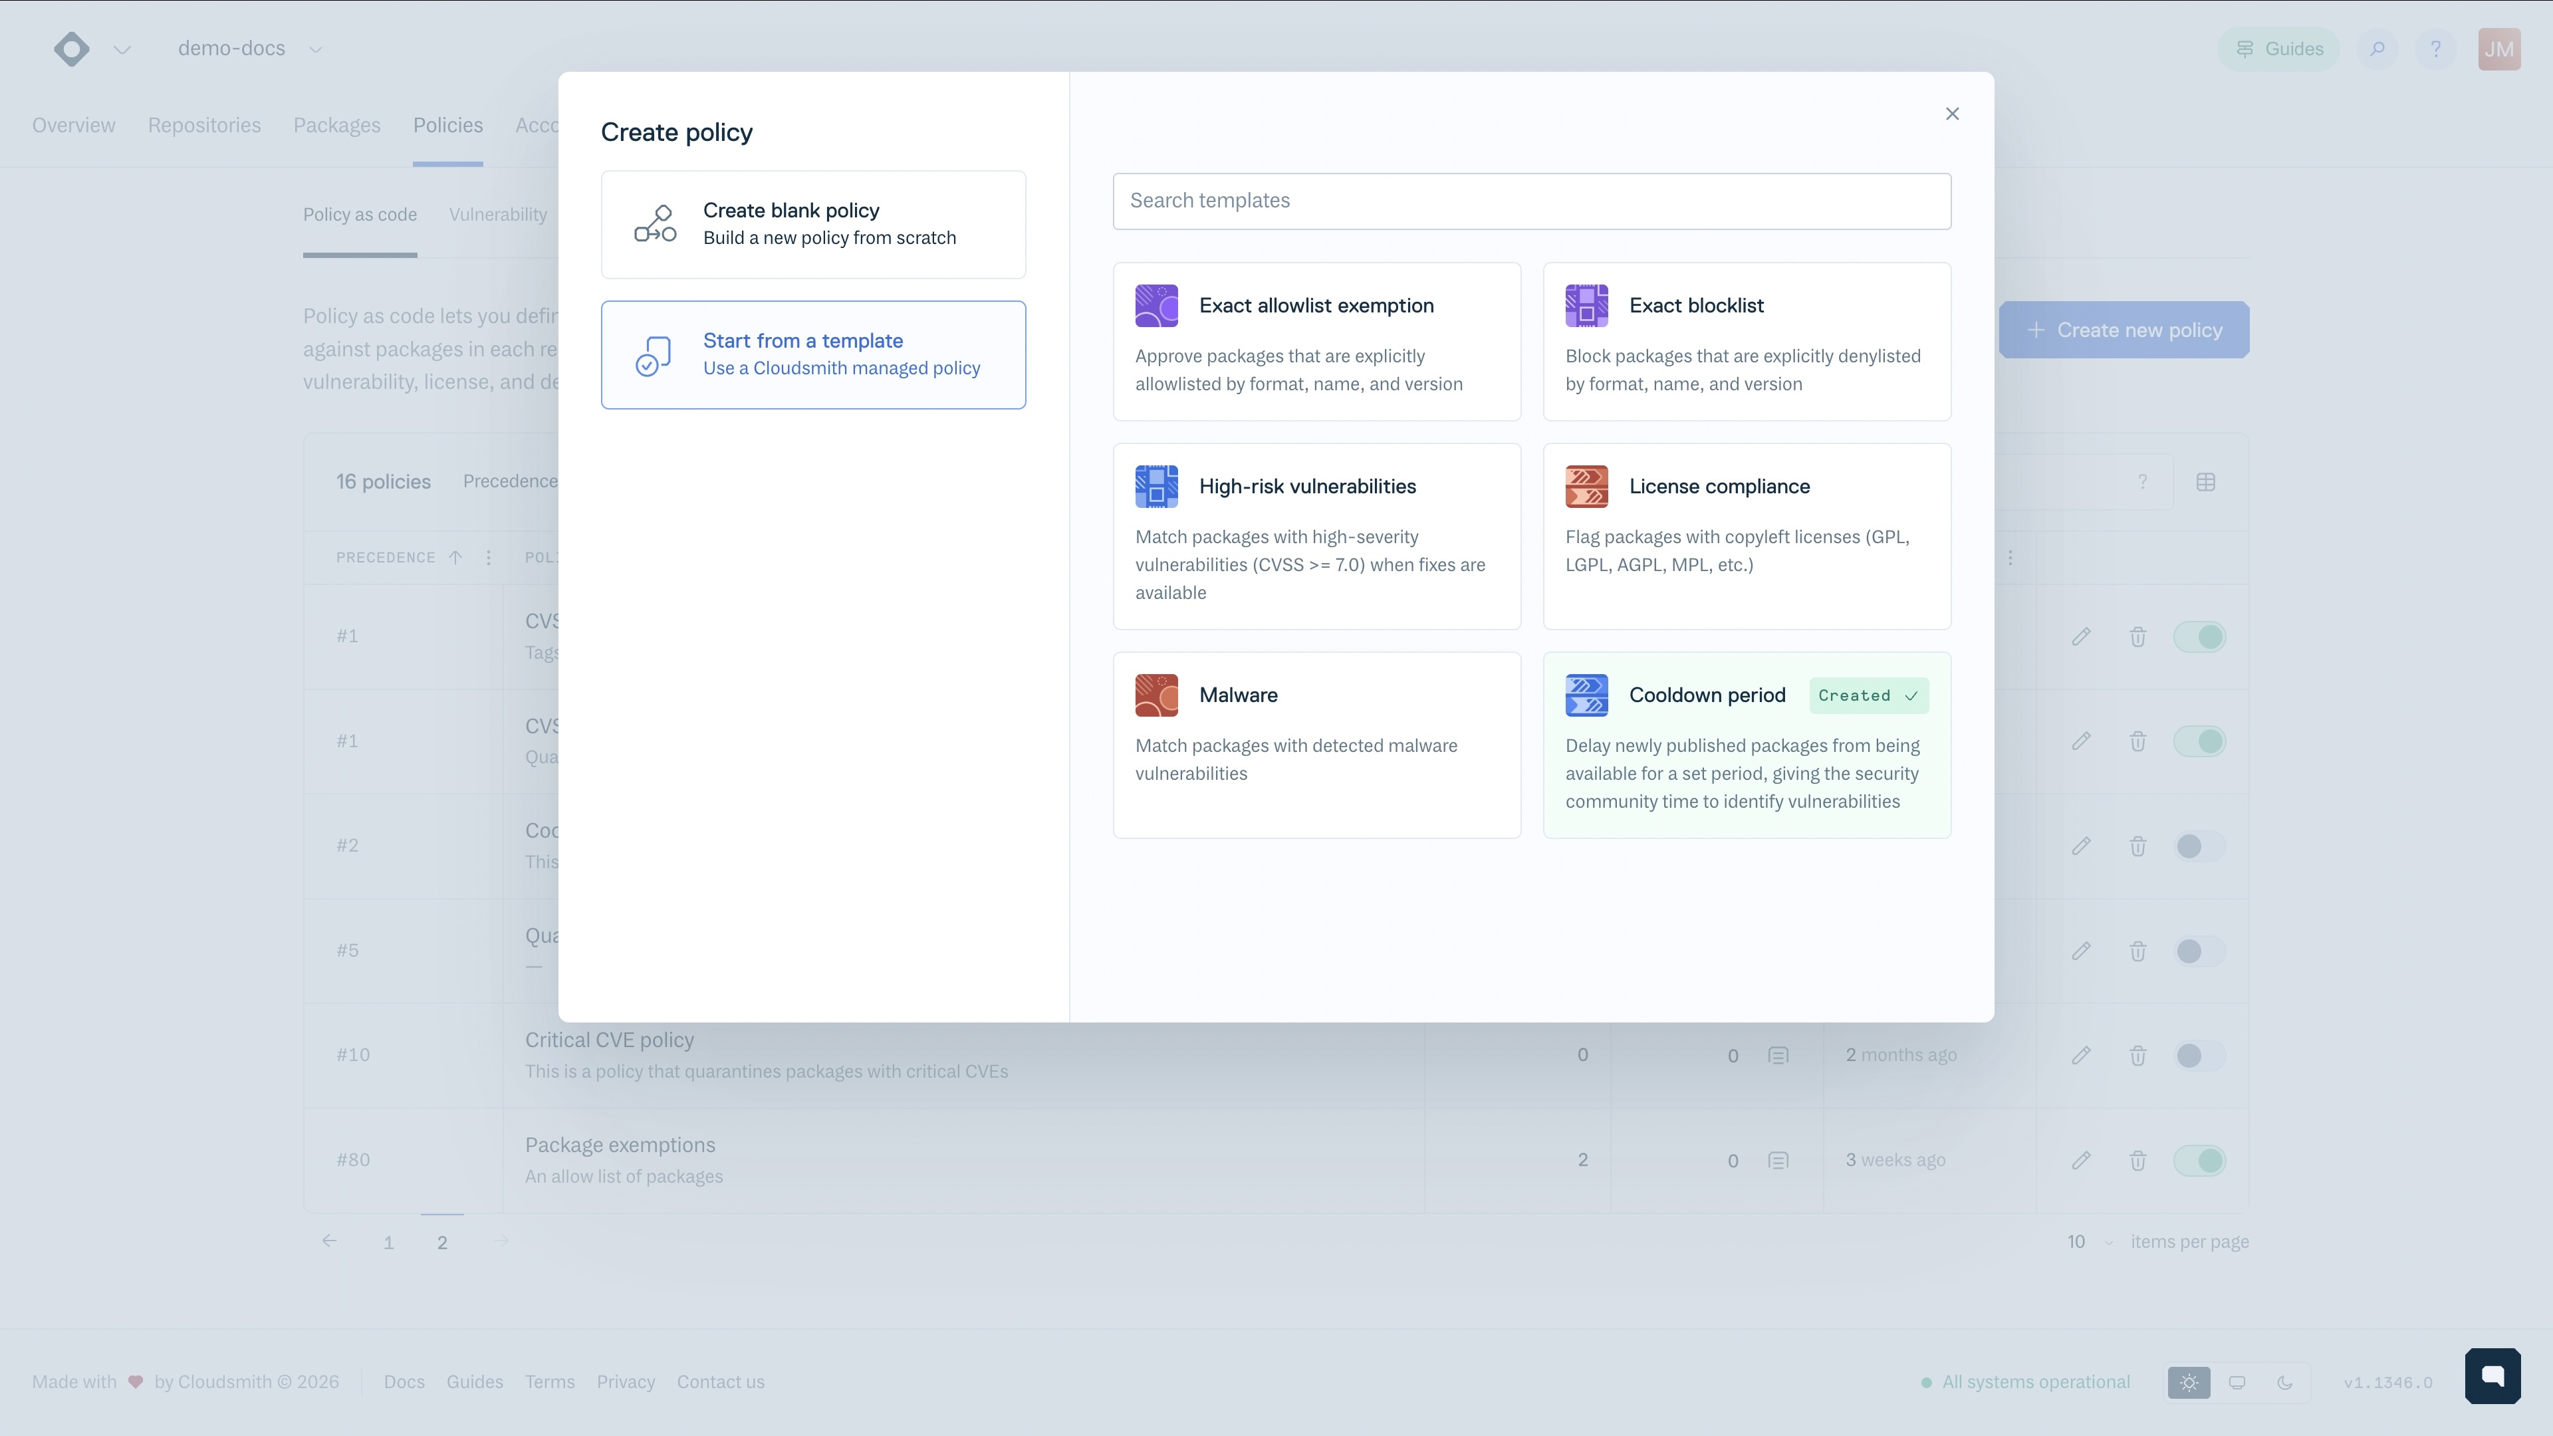Choose Start from a template option
Image resolution: width=2553 pixels, height=1436 pixels.
point(812,355)
